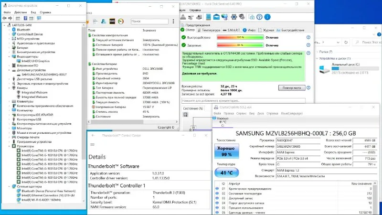
Task: Switch to Температура tab
Action: pyautogui.click(x=209, y=30)
